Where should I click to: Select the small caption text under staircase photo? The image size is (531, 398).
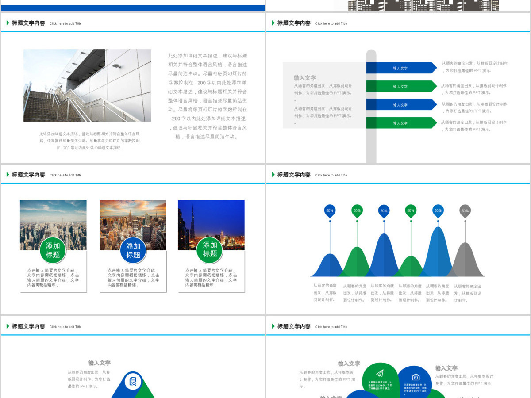coord(90,141)
